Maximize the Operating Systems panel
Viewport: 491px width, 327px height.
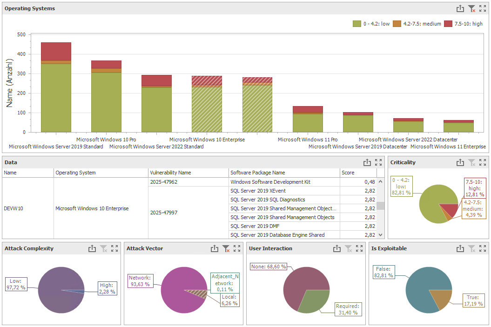(x=483, y=8)
